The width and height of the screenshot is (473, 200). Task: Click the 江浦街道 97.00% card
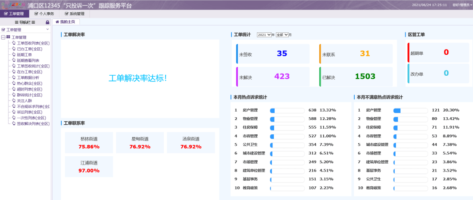89,166
